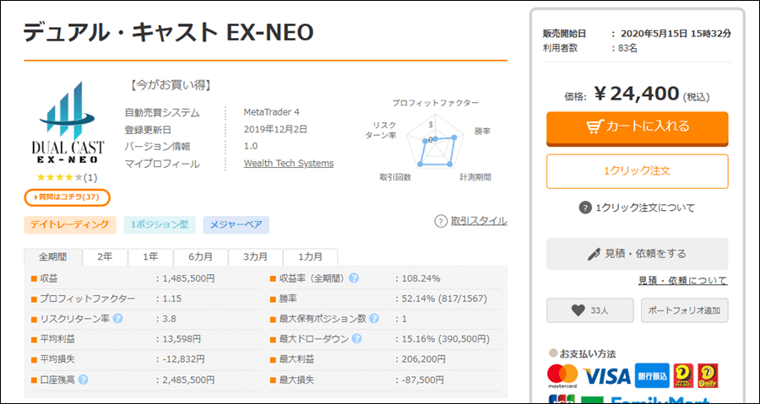The height and width of the screenshot is (404, 760).
Task: Favorite the product with the heart 33人 button
Action: pos(590,310)
